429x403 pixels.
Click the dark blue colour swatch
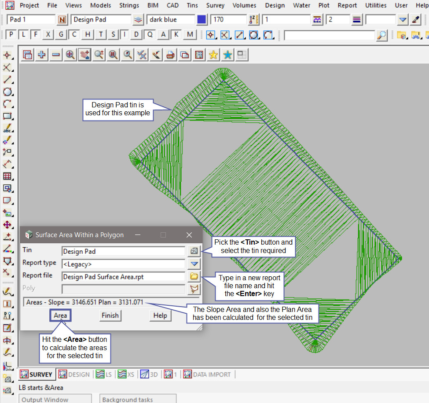coord(202,20)
